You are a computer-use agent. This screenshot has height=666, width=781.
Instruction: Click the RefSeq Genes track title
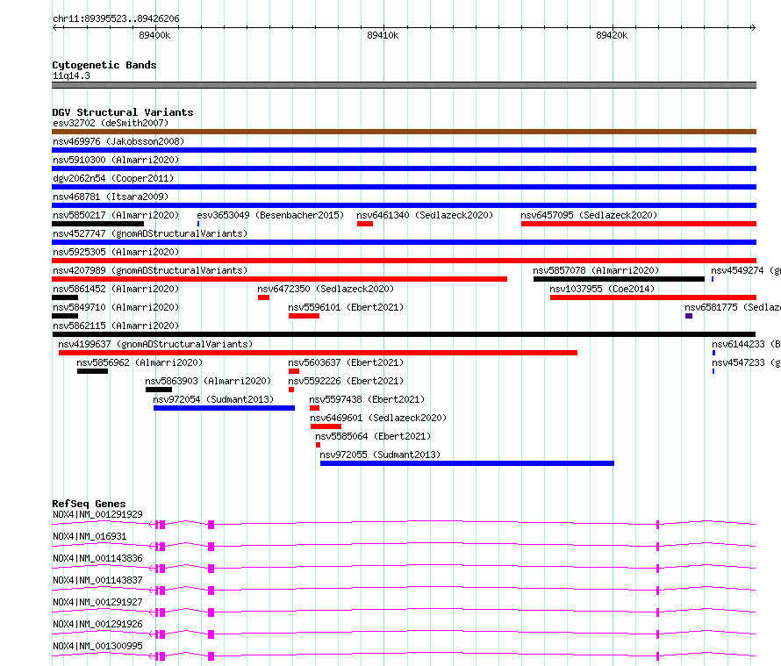89,504
